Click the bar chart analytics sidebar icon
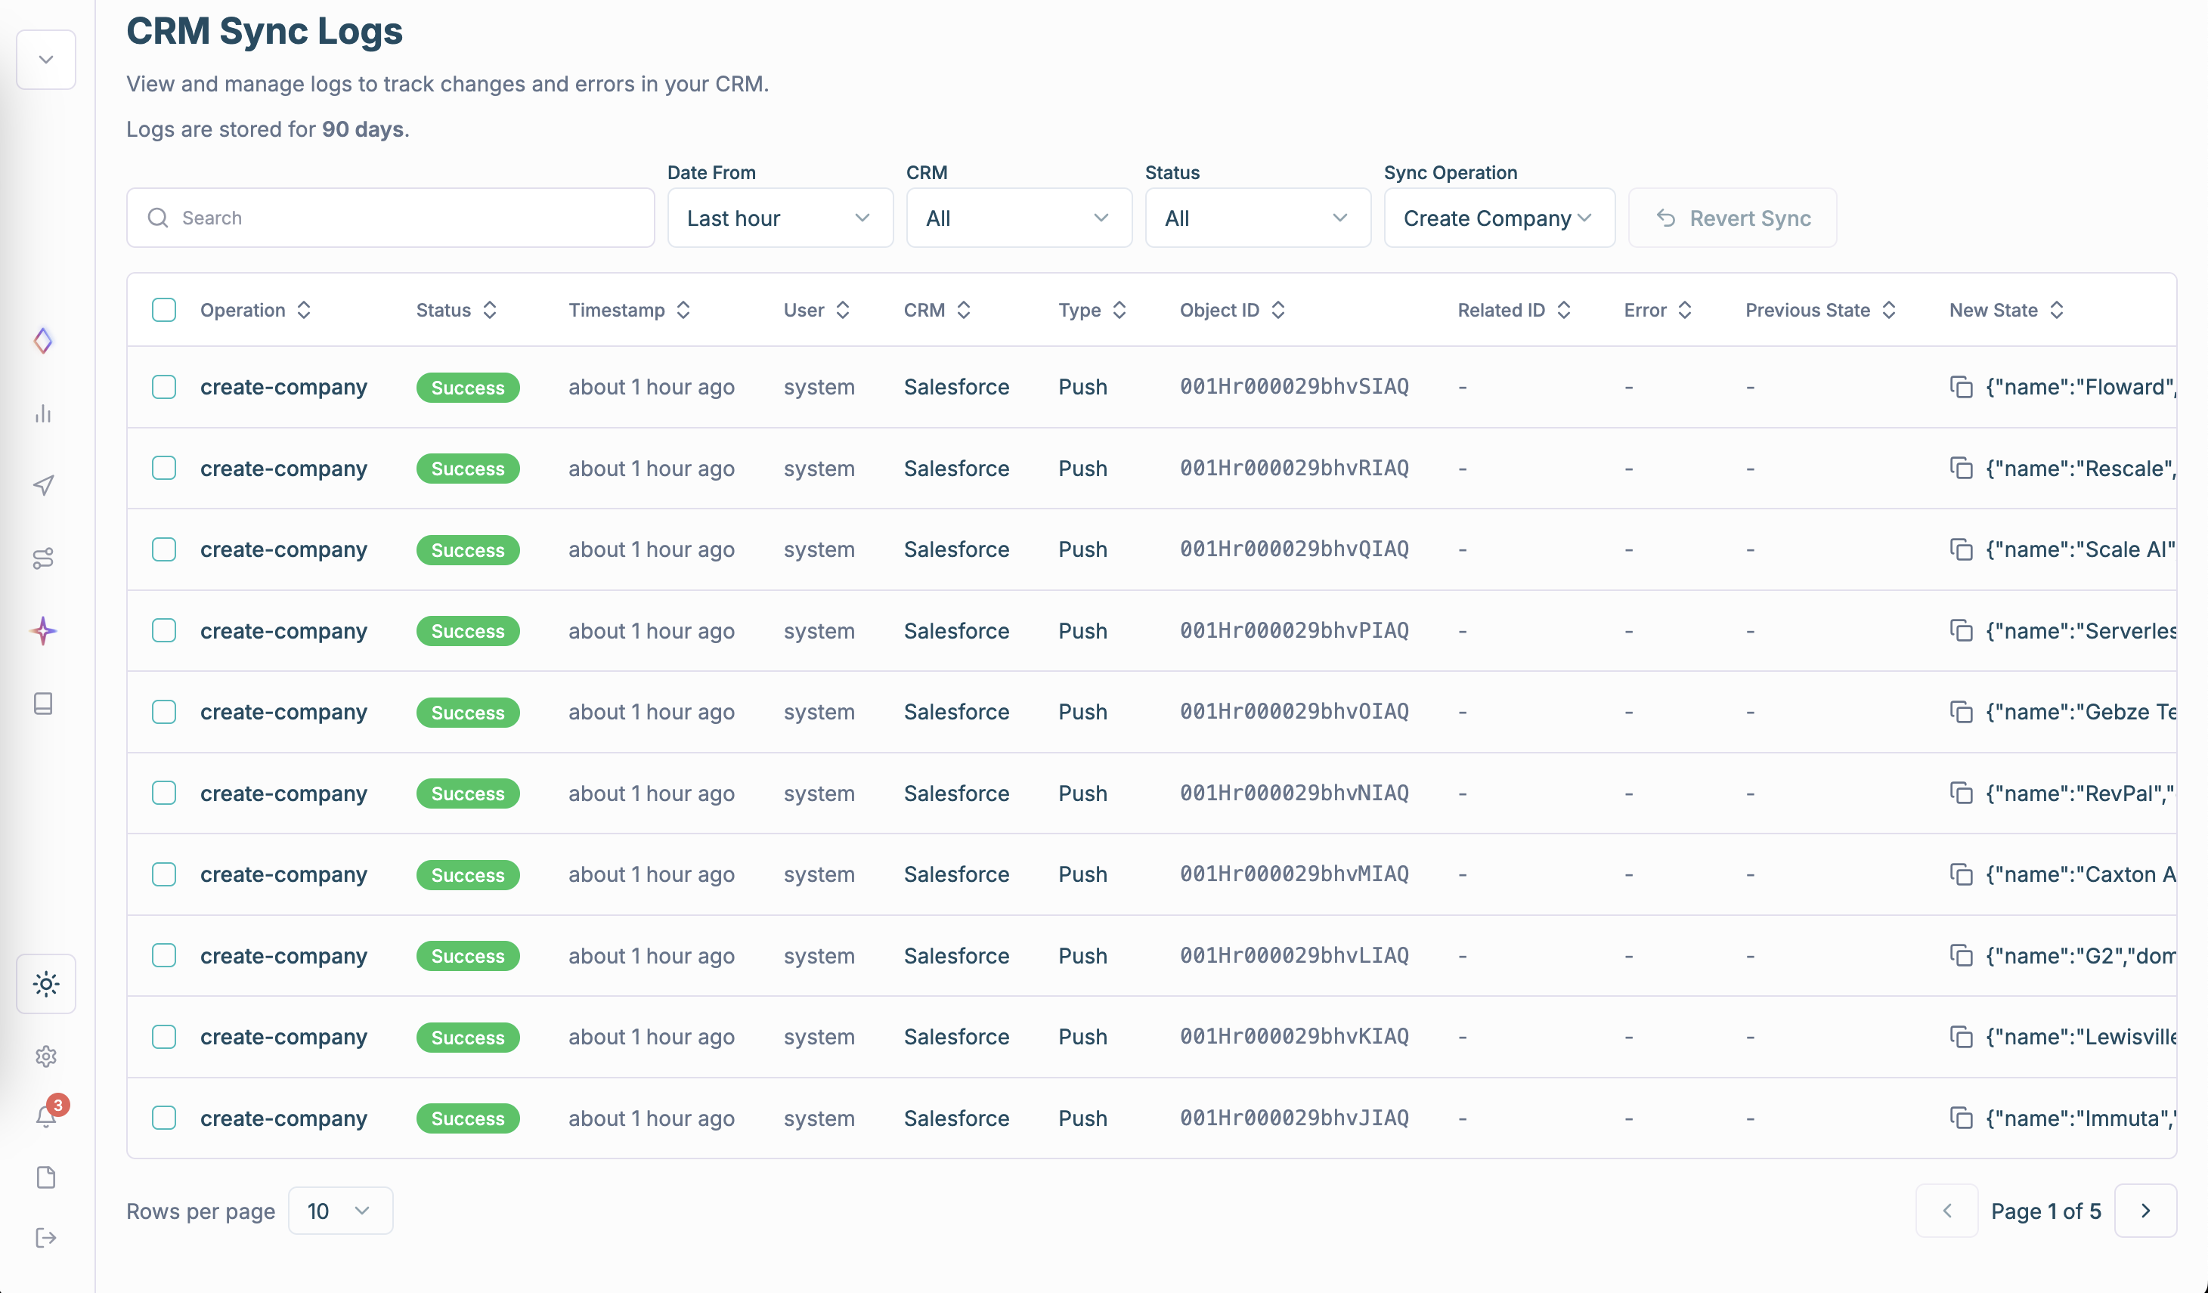2208x1293 pixels. tap(44, 413)
